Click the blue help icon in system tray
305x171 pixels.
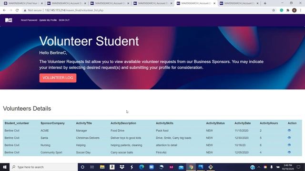point(253,167)
